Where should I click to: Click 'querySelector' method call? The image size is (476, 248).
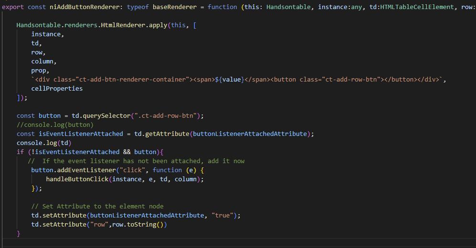(x=106, y=116)
